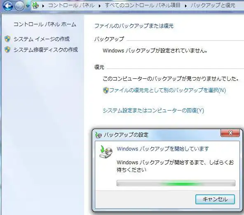
Task: Click the バックアップの設定 dialog title icon
Action: click(98, 135)
